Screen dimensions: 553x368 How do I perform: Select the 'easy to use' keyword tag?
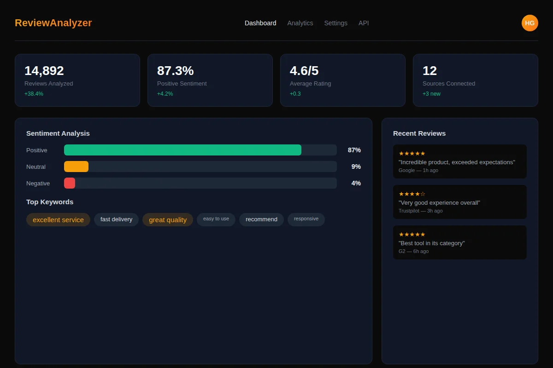[x=216, y=219]
